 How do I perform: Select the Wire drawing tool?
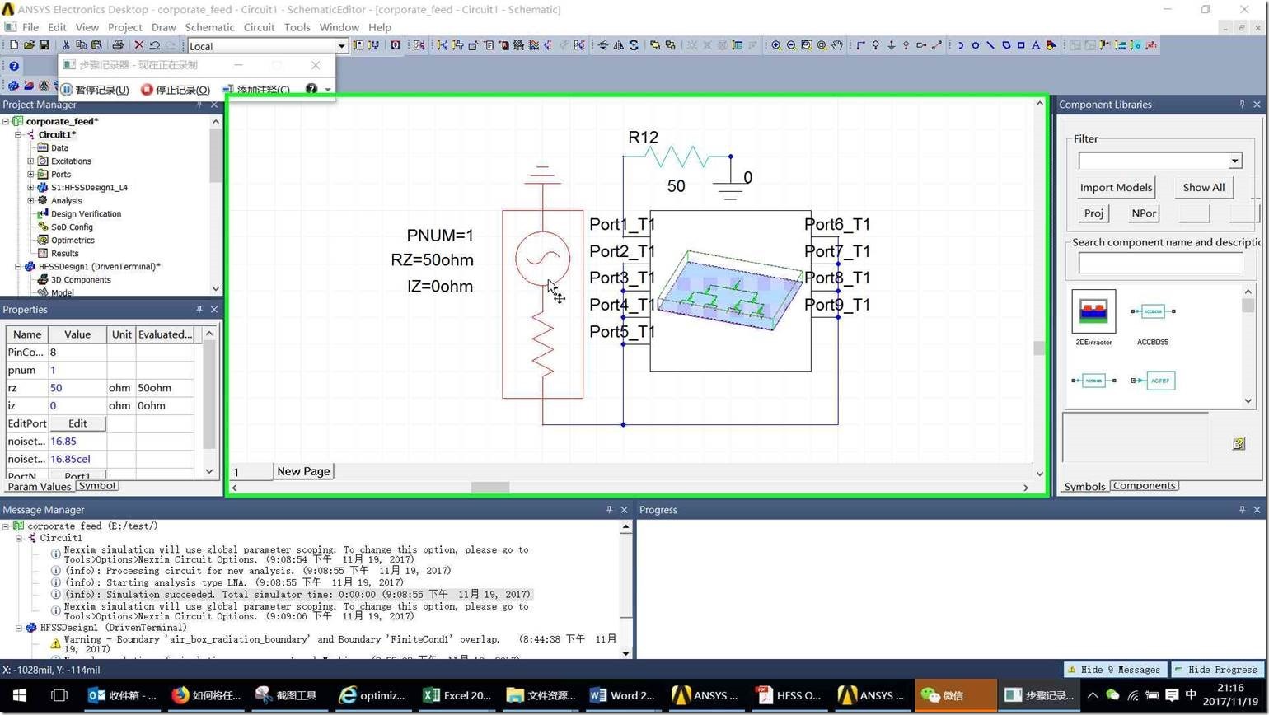860,45
